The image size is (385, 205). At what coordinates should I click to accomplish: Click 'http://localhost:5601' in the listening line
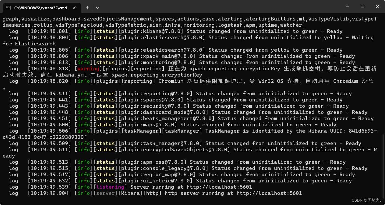[219, 187]
